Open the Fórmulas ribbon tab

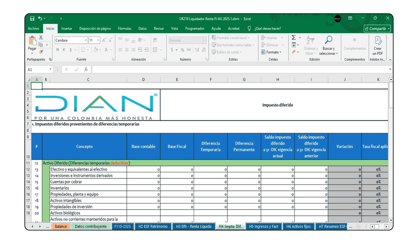point(124,28)
